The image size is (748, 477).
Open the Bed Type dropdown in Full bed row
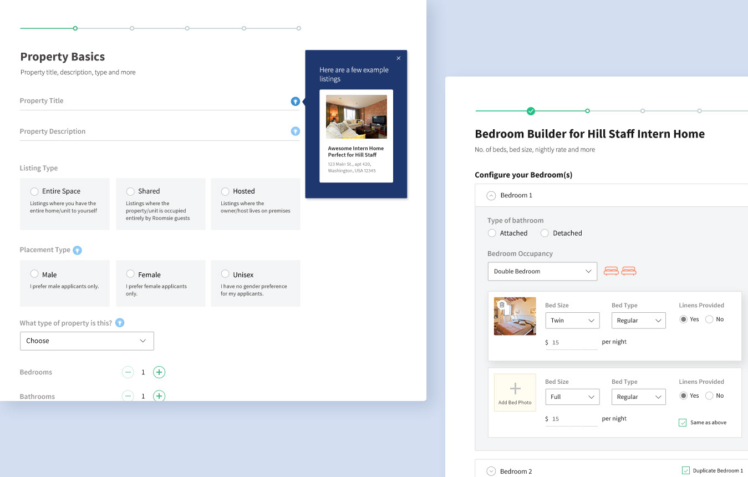tap(639, 397)
